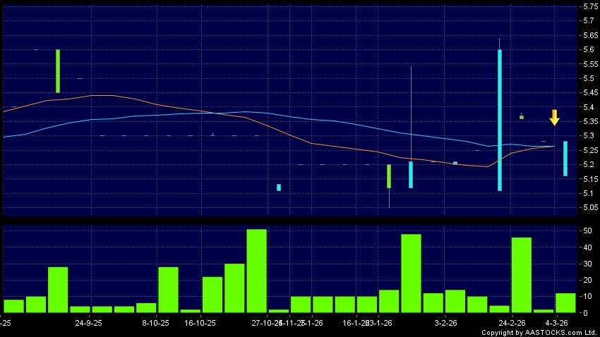The width and height of the screenshot is (600, 337).
Task: Select the 8-10-25 date label
Action: point(155,323)
